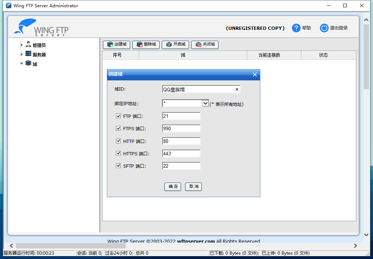This screenshot has height=259, width=373.
Task: Cancel with the 取消 button
Action: tap(193, 187)
